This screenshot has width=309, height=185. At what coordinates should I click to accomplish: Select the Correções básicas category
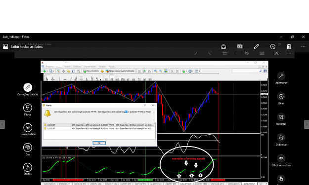[x=28, y=89]
